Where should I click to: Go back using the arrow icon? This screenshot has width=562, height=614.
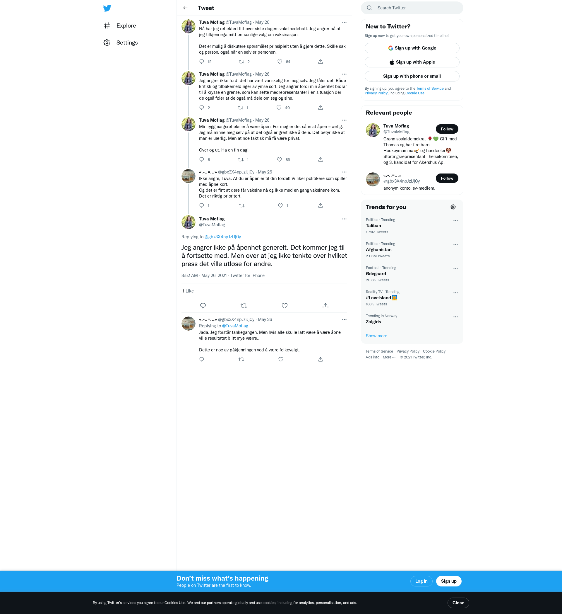click(x=186, y=8)
